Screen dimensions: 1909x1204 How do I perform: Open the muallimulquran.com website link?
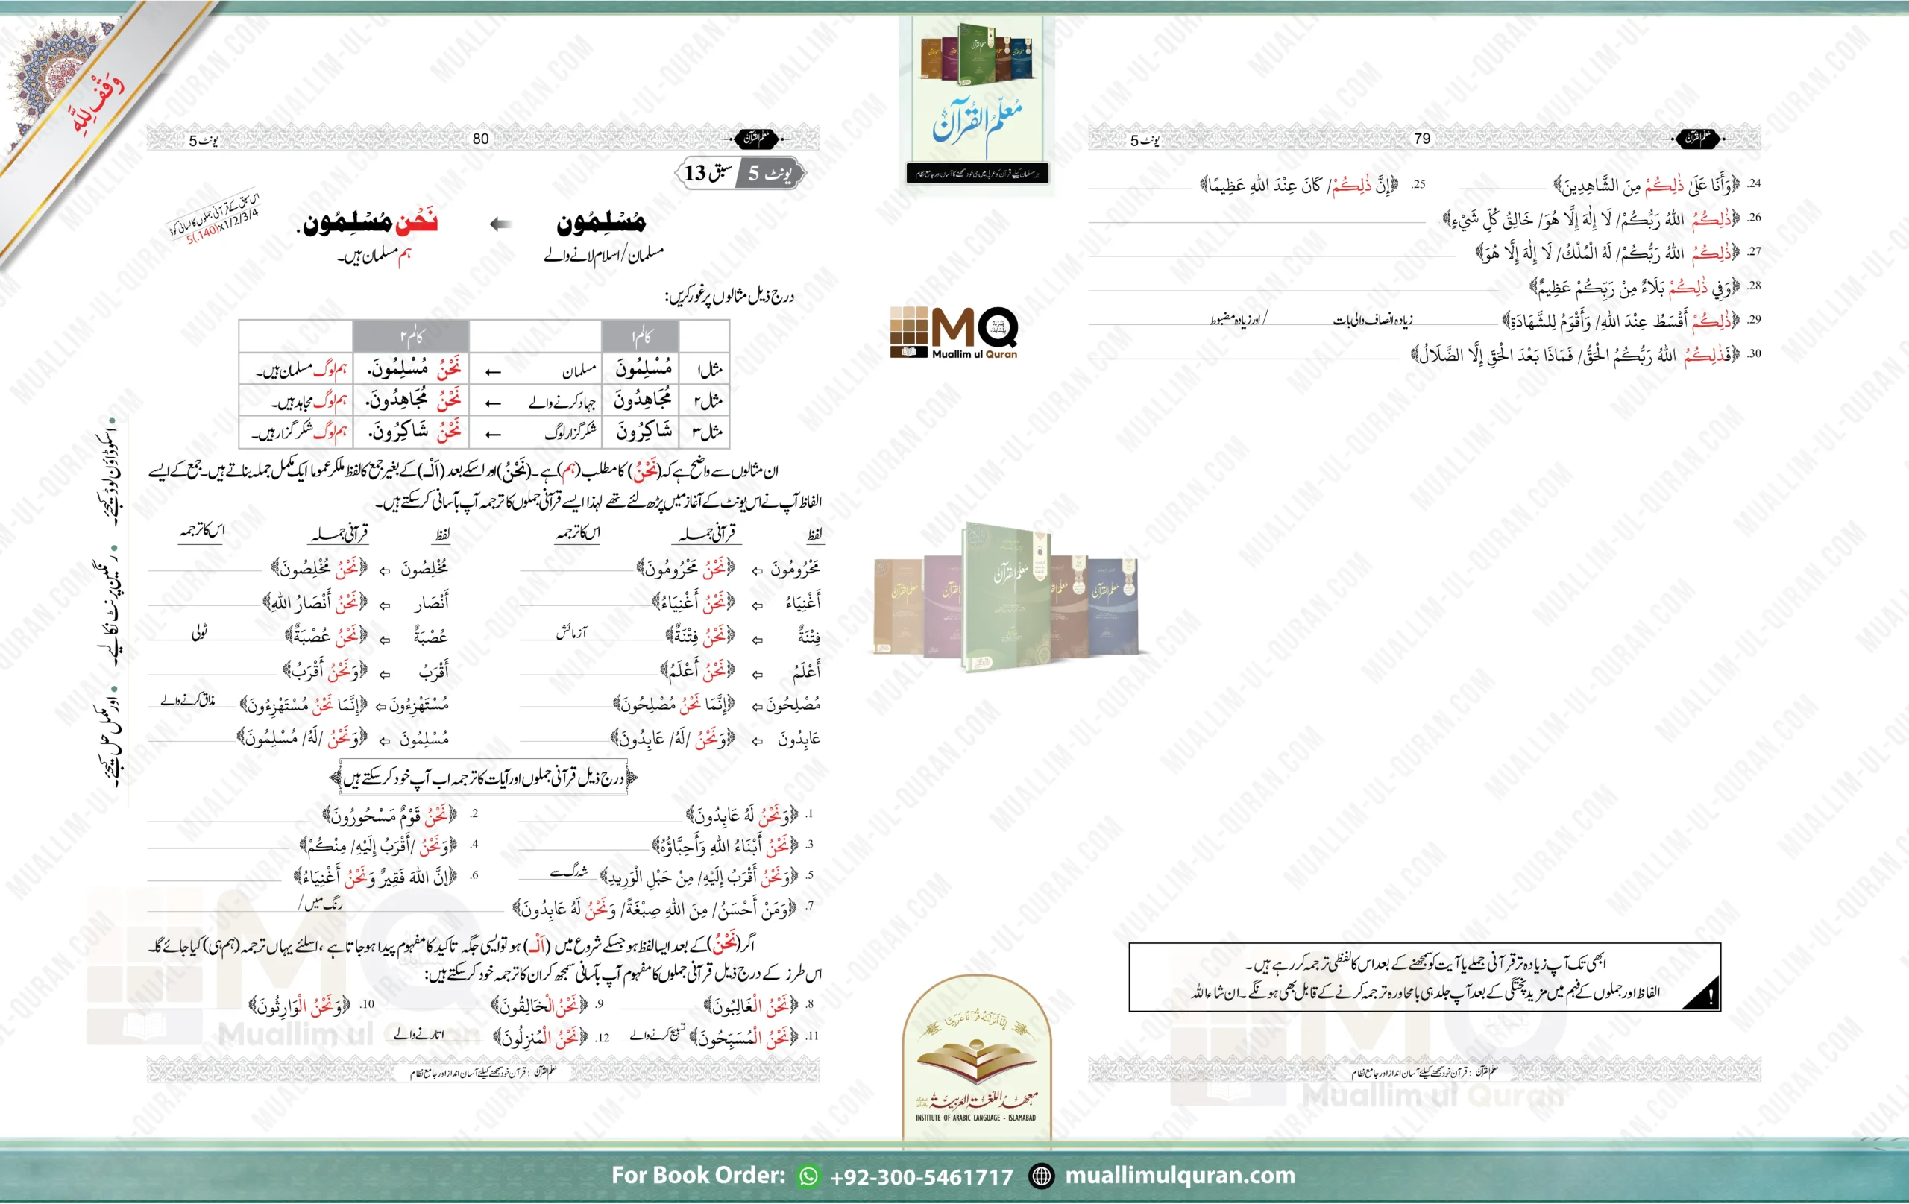[x=1180, y=1176]
